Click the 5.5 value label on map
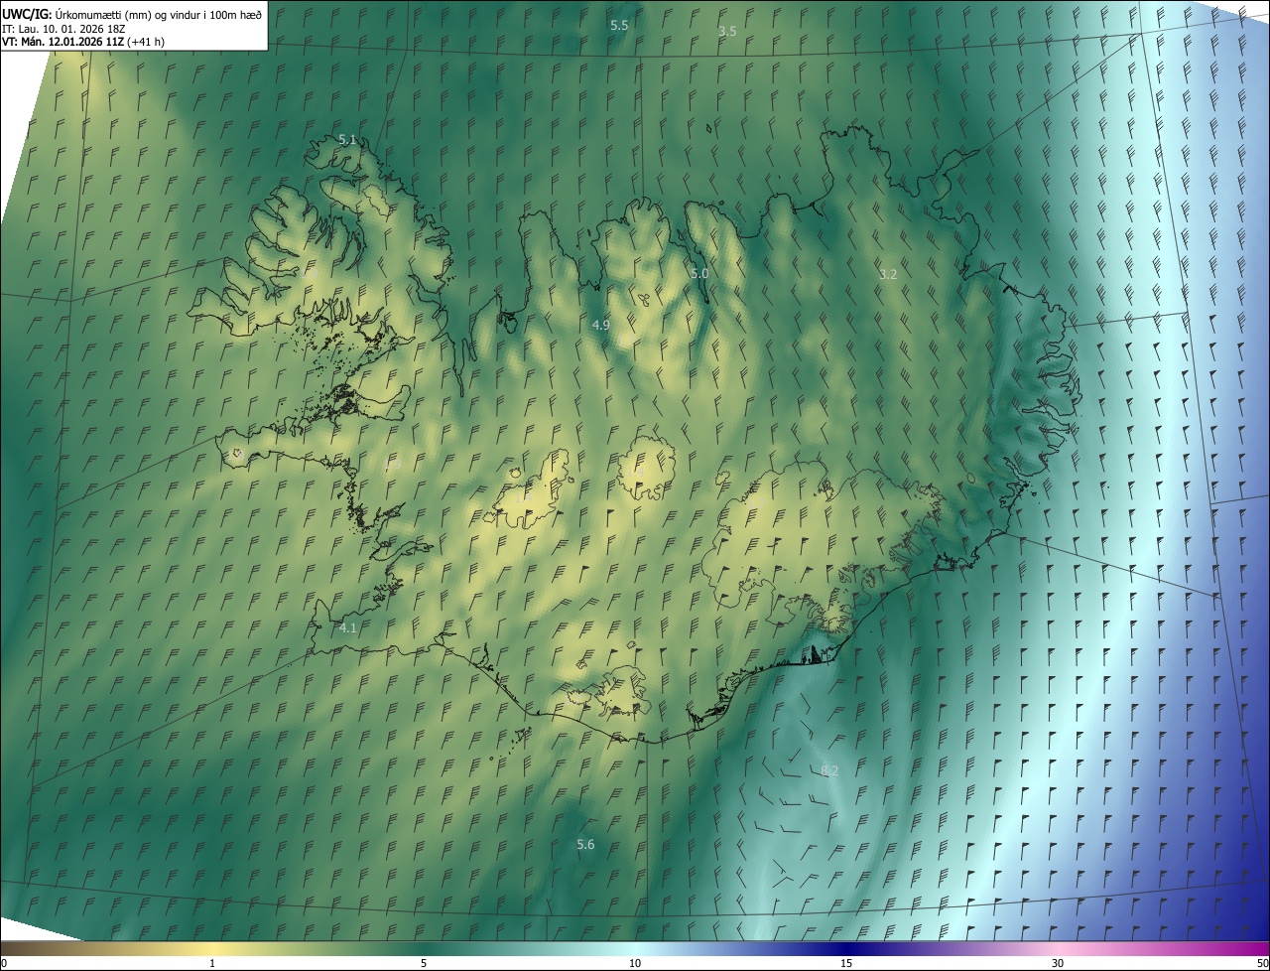Image resolution: width=1270 pixels, height=971 pixels. (619, 25)
